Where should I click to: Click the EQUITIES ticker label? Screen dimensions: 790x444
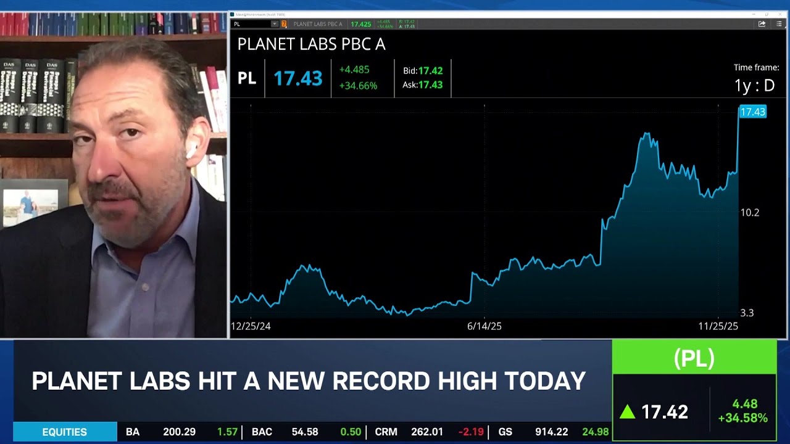[x=65, y=432]
